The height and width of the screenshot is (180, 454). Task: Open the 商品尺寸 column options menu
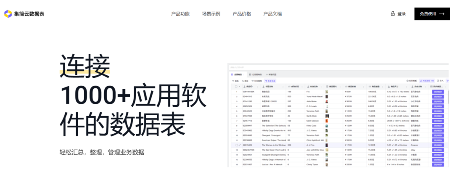(x=406, y=87)
